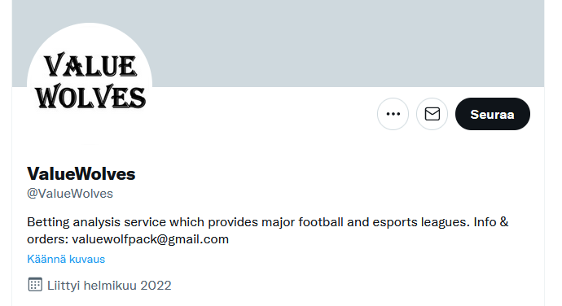The image size is (562, 306).
Task: Open the three-dot more options menu
Action: (x=393, y=114)
